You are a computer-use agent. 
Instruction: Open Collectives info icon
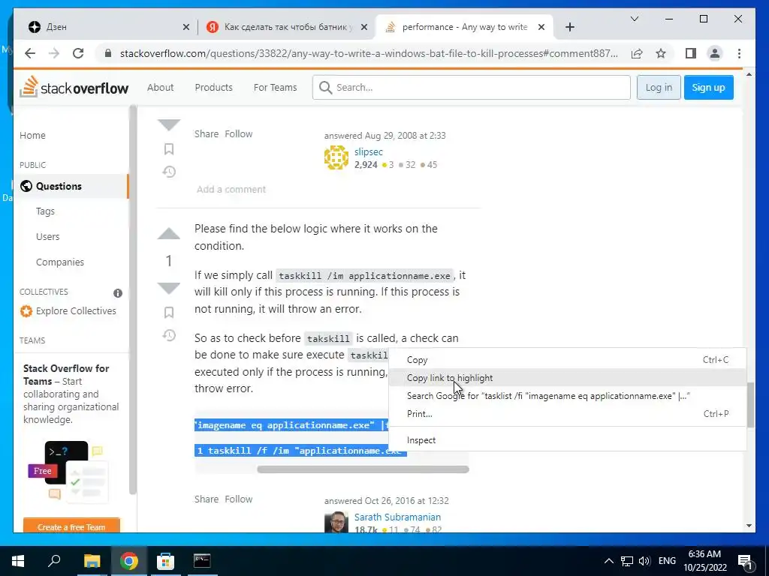coord(118,293)
